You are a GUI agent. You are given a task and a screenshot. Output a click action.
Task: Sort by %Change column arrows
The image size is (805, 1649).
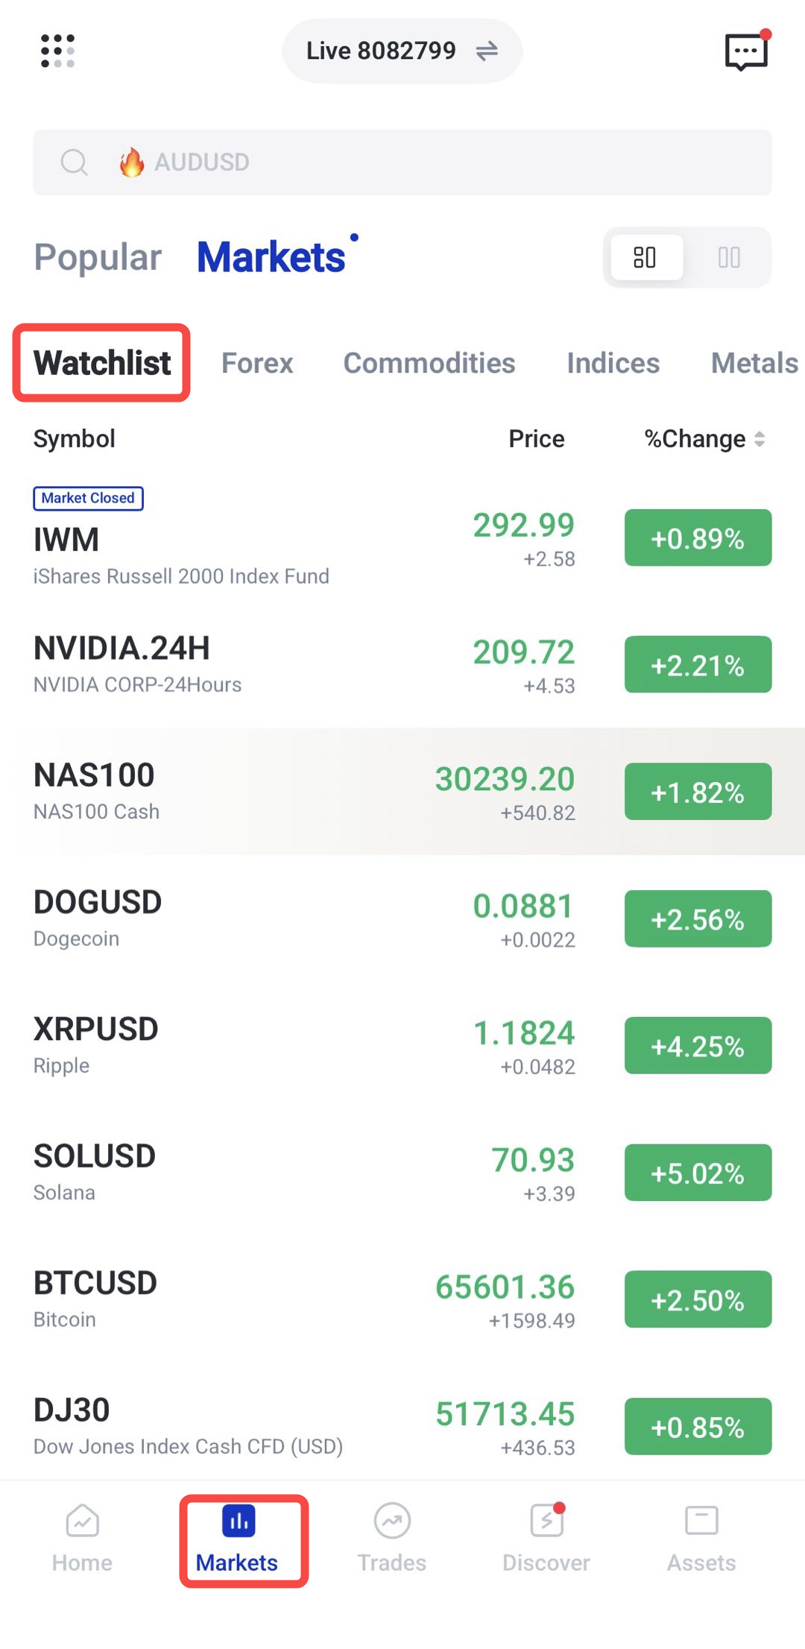coord(760,439)
